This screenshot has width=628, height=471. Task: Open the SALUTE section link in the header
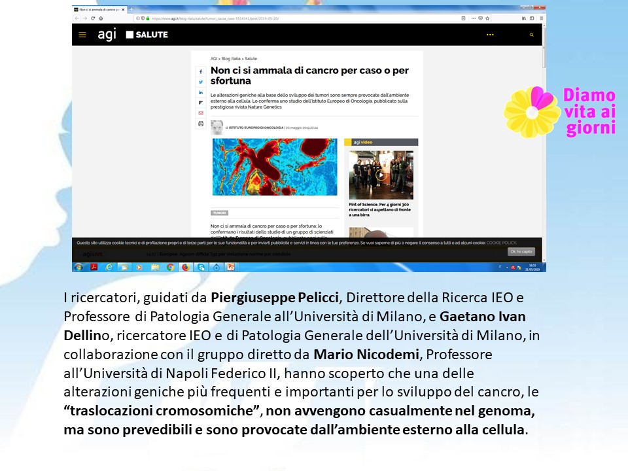(147, 35)
